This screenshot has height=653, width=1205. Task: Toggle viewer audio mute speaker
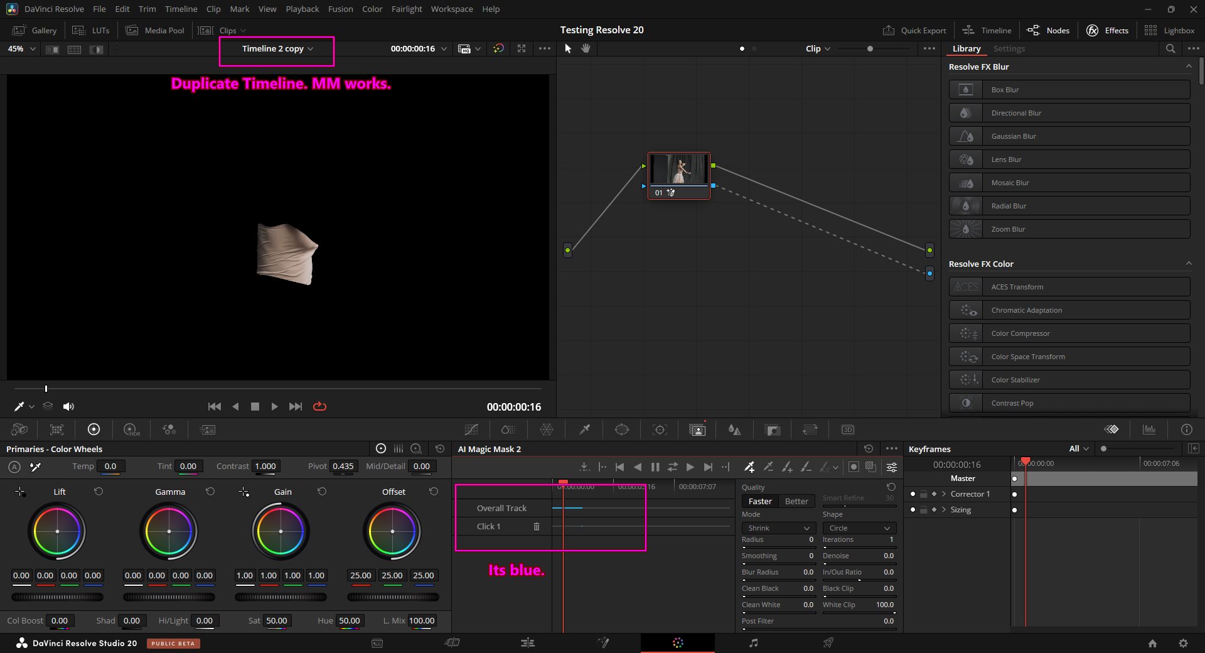pyautogui.click(x=69, y=406)
